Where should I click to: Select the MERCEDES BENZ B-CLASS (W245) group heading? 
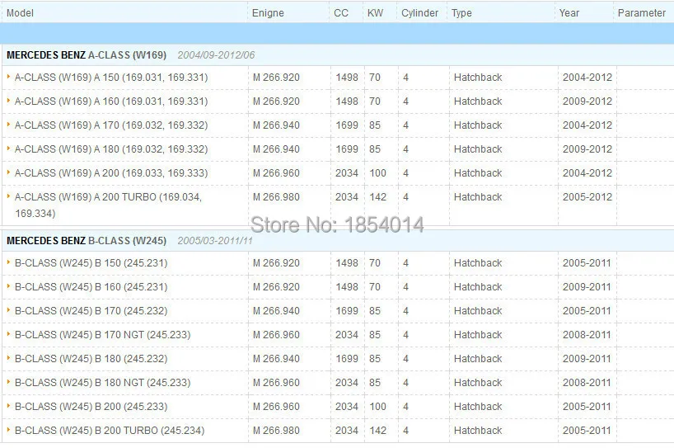[x=87, y=241]
